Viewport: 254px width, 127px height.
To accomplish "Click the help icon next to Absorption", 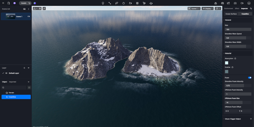I will tap(235, 58).
